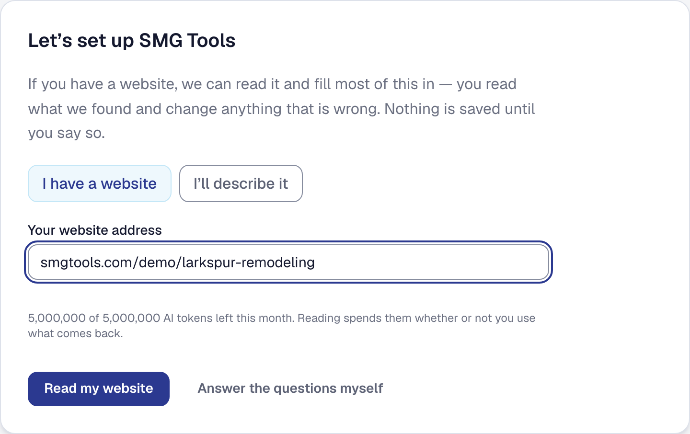Click the "Let's set up SMG Tools" heading
Screen dimensions: 690x434
coord(132,41)
